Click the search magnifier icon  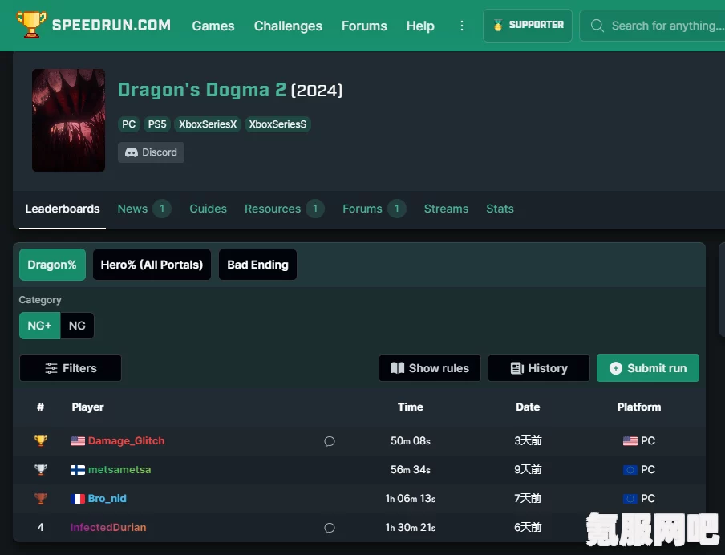[597, 26]
